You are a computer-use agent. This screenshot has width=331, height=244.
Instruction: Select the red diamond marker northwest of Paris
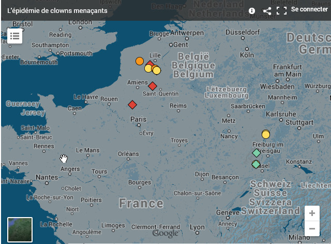[132, 105]
